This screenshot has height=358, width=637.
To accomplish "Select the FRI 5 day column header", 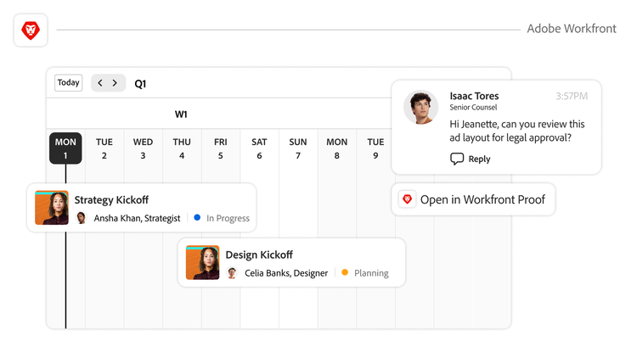I will pos(221,148).
